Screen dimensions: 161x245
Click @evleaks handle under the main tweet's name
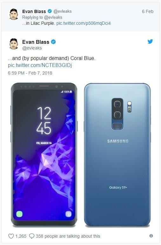(x=32, y=48)
